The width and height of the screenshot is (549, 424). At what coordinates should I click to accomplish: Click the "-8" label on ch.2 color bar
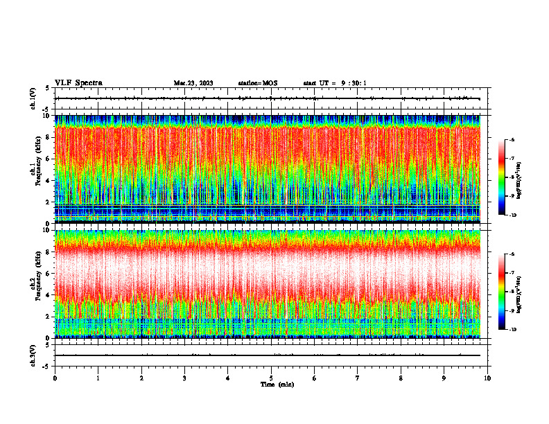click(512, 292)
